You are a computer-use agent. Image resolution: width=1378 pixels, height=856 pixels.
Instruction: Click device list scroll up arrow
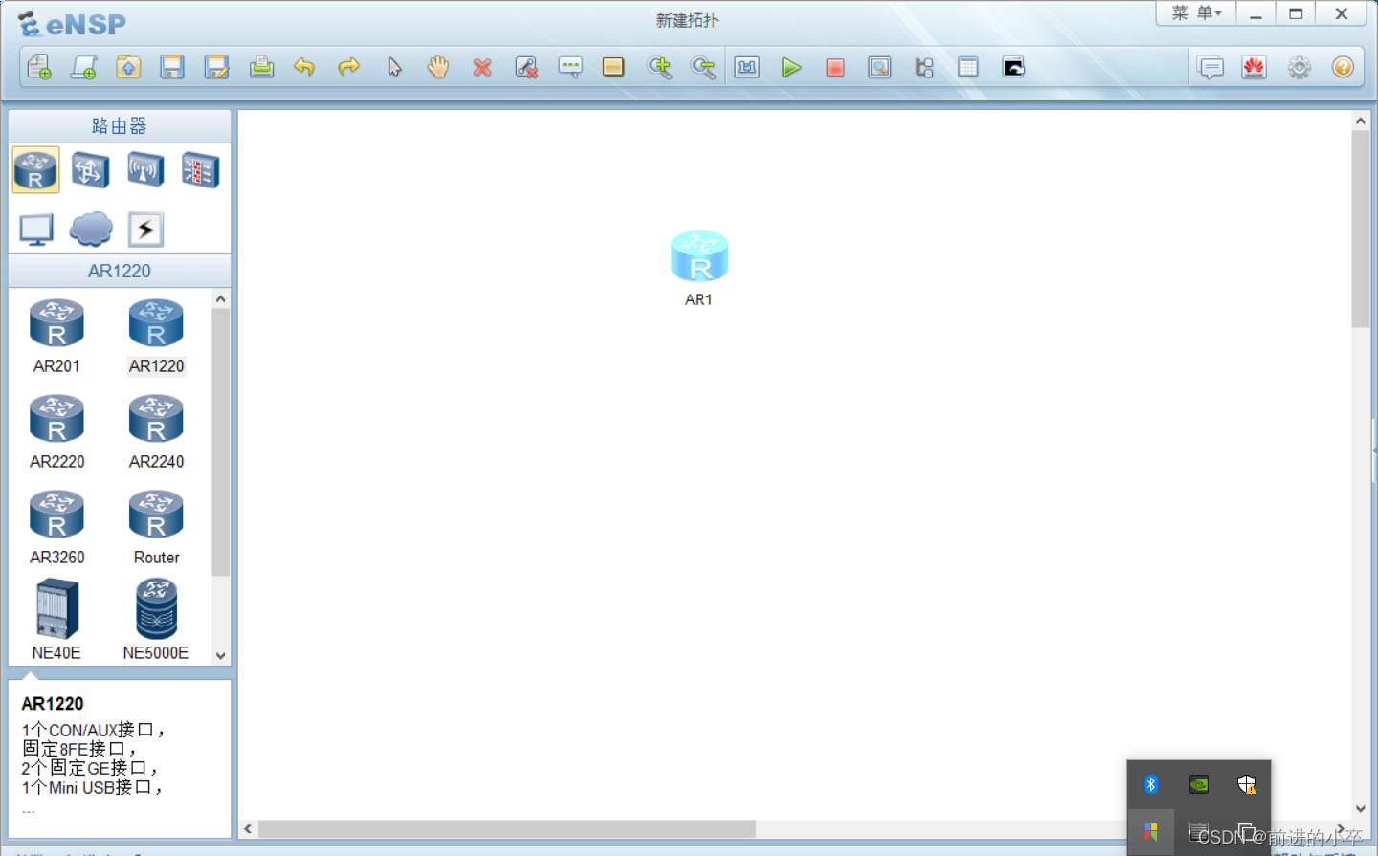click(221, 299)
